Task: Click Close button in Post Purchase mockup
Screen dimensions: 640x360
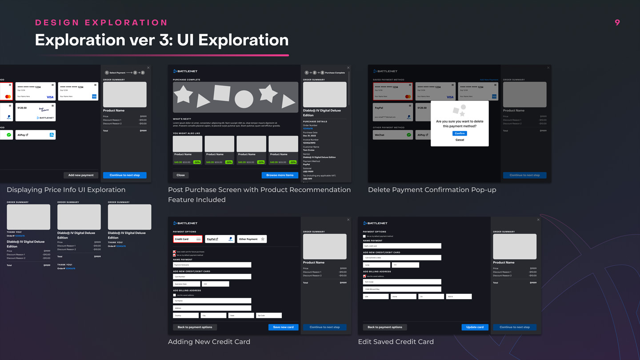Action: [x=181, y=175]
